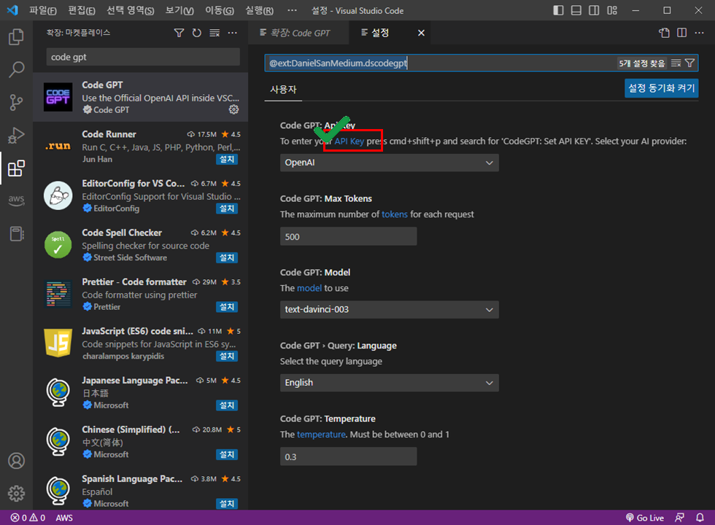Open Run and Debug view

coord(16,136)
